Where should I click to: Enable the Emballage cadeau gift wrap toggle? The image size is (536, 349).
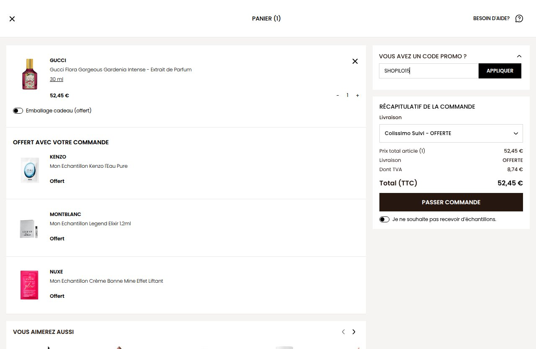(18, 111)
